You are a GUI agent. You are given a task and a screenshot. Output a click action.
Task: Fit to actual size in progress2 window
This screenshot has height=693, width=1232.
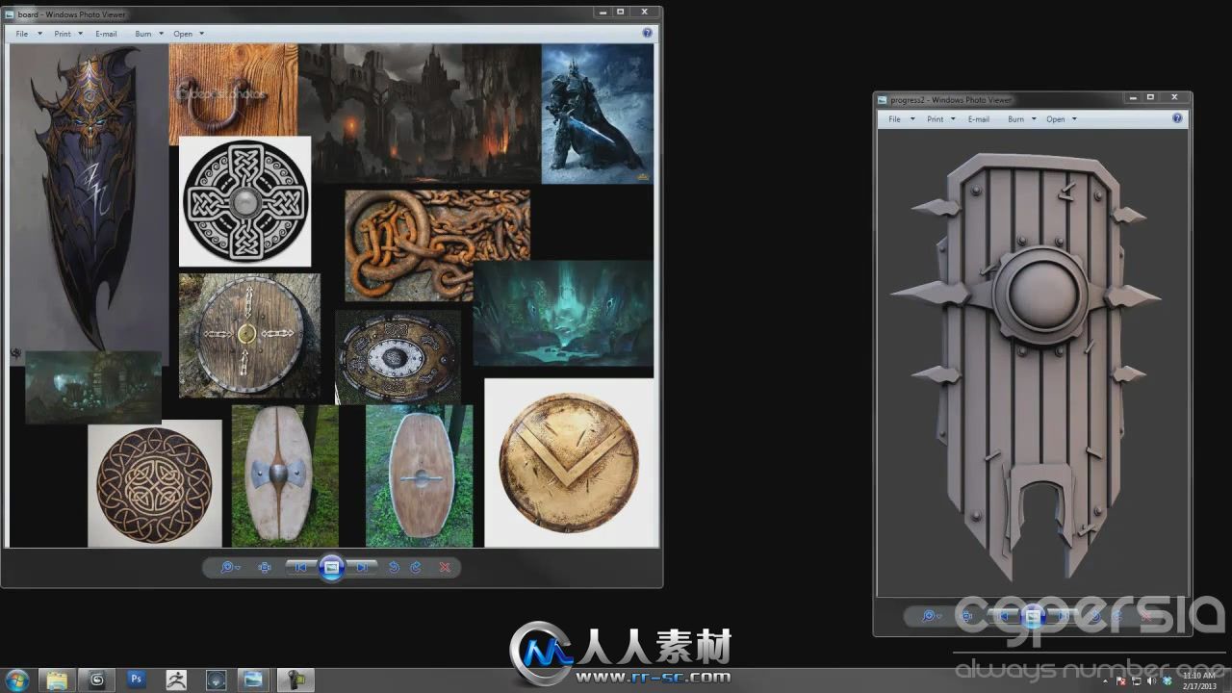966,616
